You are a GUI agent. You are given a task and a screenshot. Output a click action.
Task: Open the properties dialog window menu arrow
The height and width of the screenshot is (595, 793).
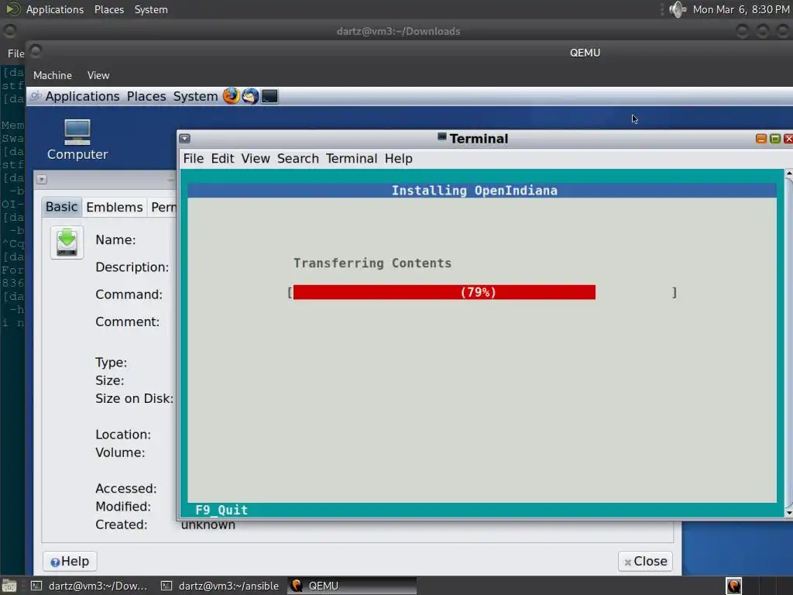pos(42,179)
